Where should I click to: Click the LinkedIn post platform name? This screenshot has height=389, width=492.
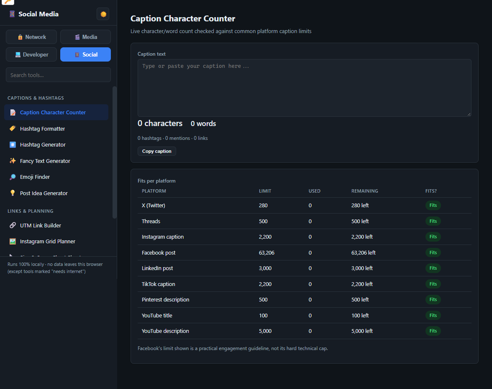click(x=157, y=268)
